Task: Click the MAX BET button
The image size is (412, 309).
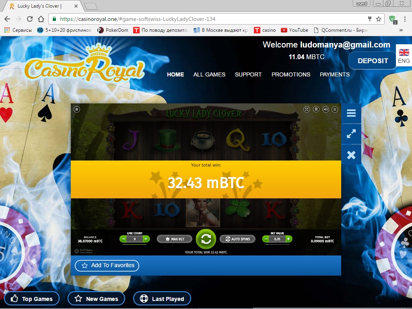Action: [x=175, y=239]
